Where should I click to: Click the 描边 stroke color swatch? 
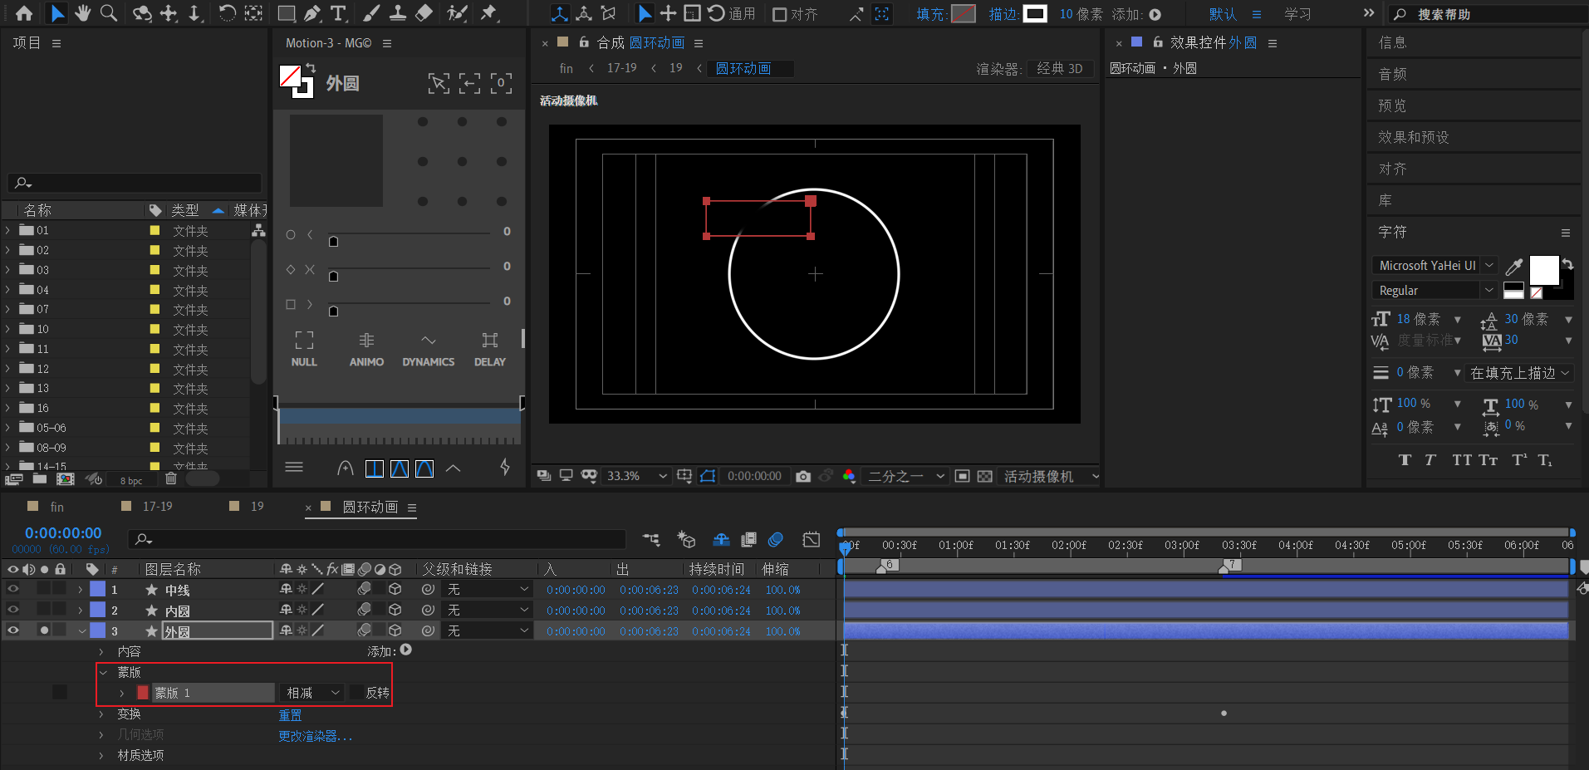tap(1035, 13)
